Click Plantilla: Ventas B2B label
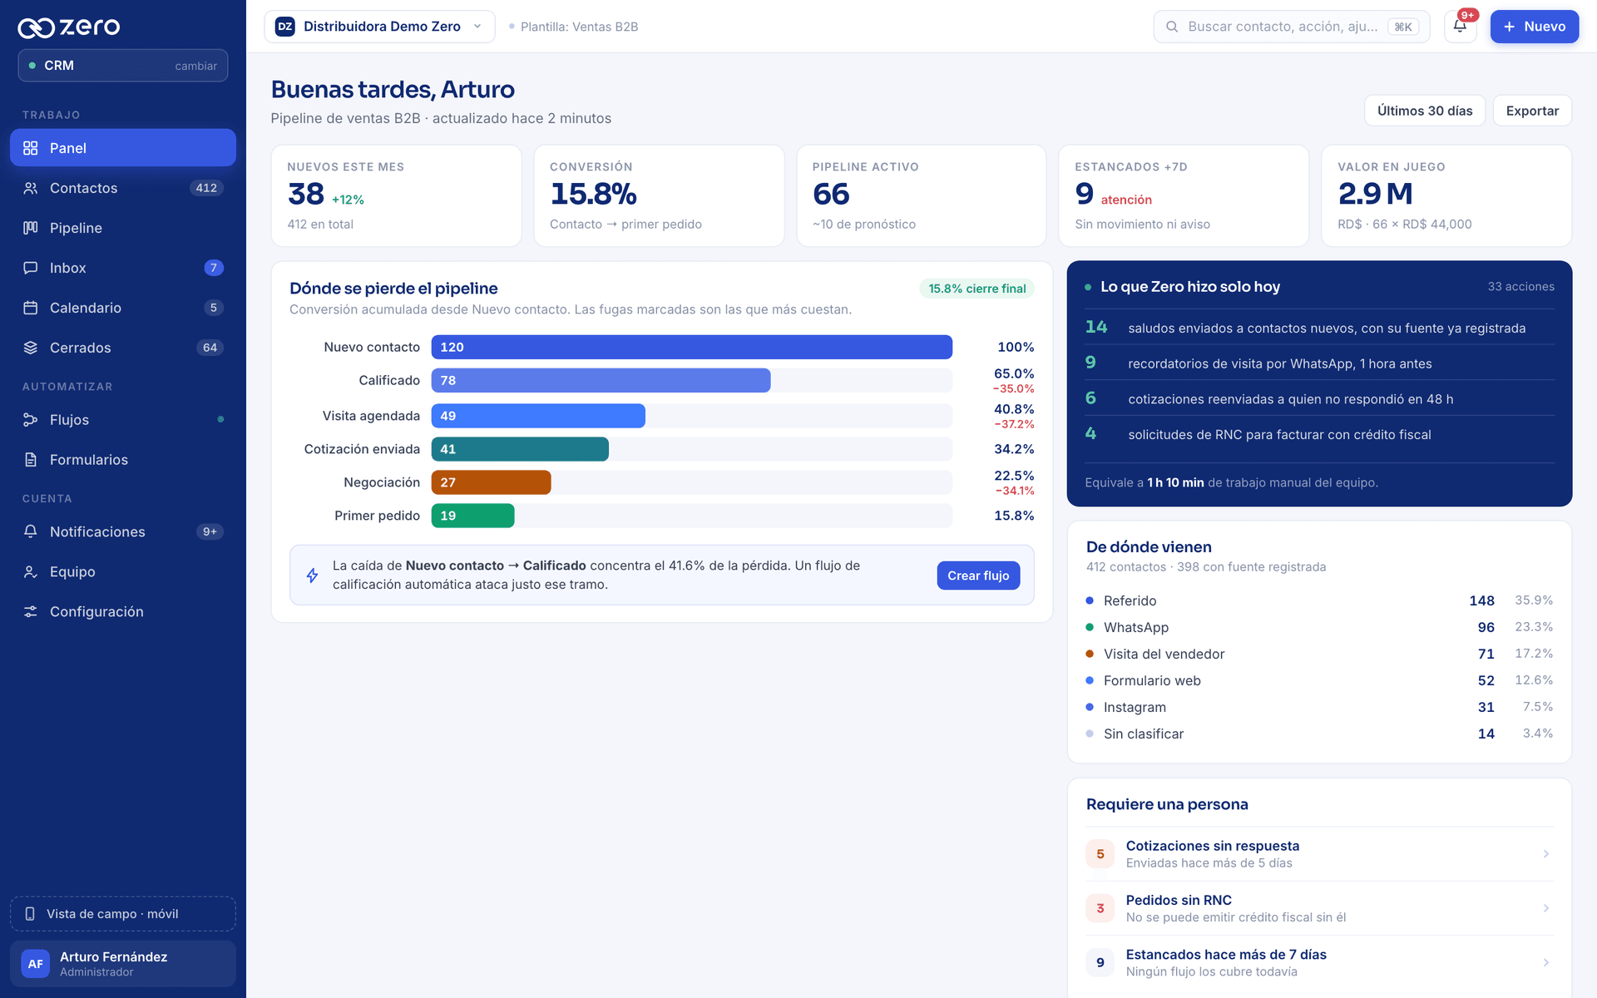This screenshot has height=998, width=1597. coord(579,27)
